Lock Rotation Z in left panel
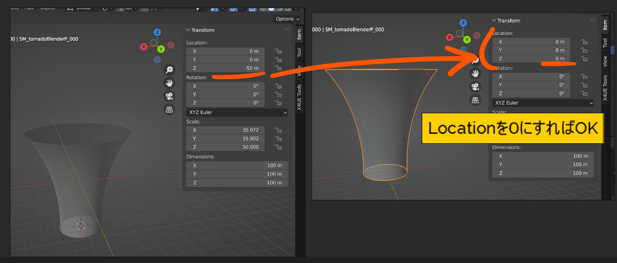 tap(278, 103)
